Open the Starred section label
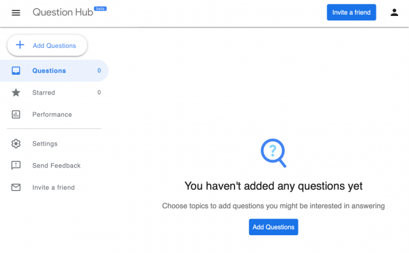This screenshot has width=409, height=253. pos(43,93)
